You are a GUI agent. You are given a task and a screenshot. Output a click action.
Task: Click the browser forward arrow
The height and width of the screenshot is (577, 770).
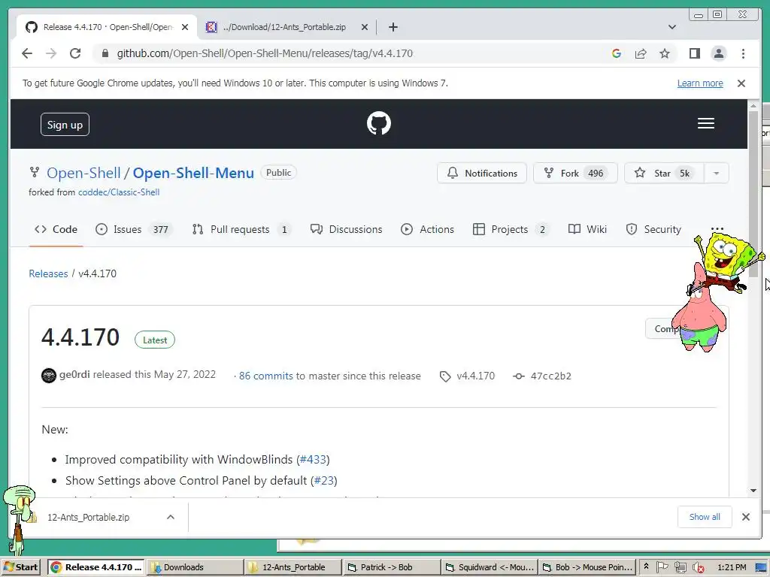click(51, 53)
